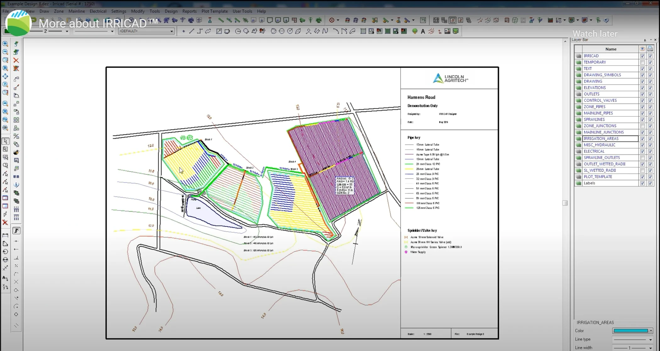Select the Zoom In tool
The image size is (660, 351).
[x=5, y=44]
